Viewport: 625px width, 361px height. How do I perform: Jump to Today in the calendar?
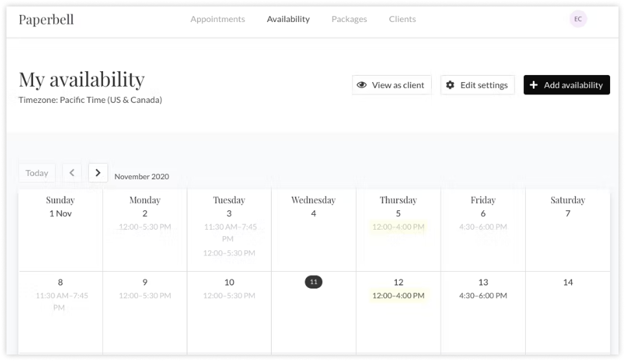tap(37, 173)
